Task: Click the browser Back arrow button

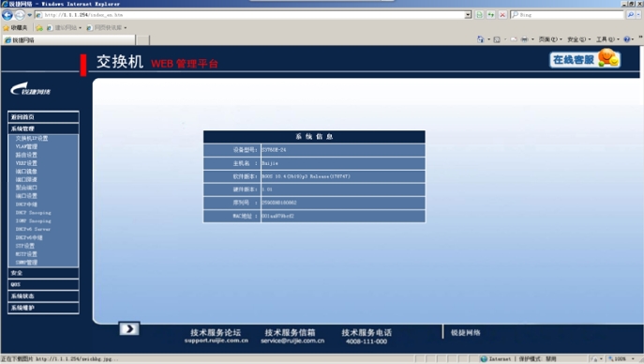Action: [x=7, y=15]
